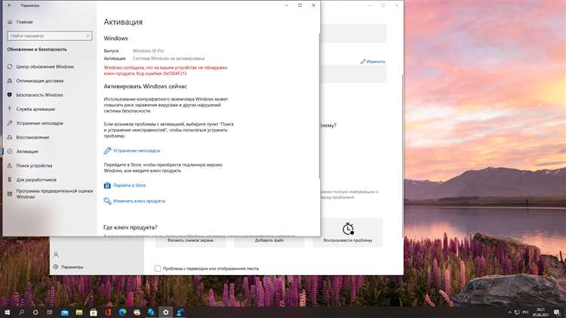The width and height of the screenshot is (566, 318).
Task: Open Microsoft Edge from taskbar
Action: click(x=122, y=312)
